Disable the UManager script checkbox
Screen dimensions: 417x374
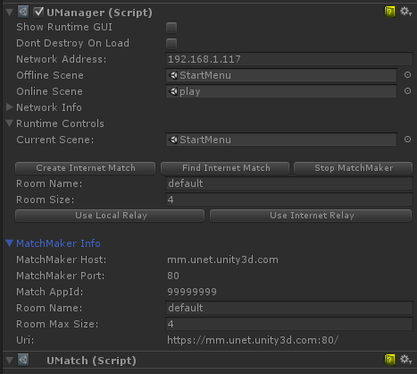click(x=38, y=13)
